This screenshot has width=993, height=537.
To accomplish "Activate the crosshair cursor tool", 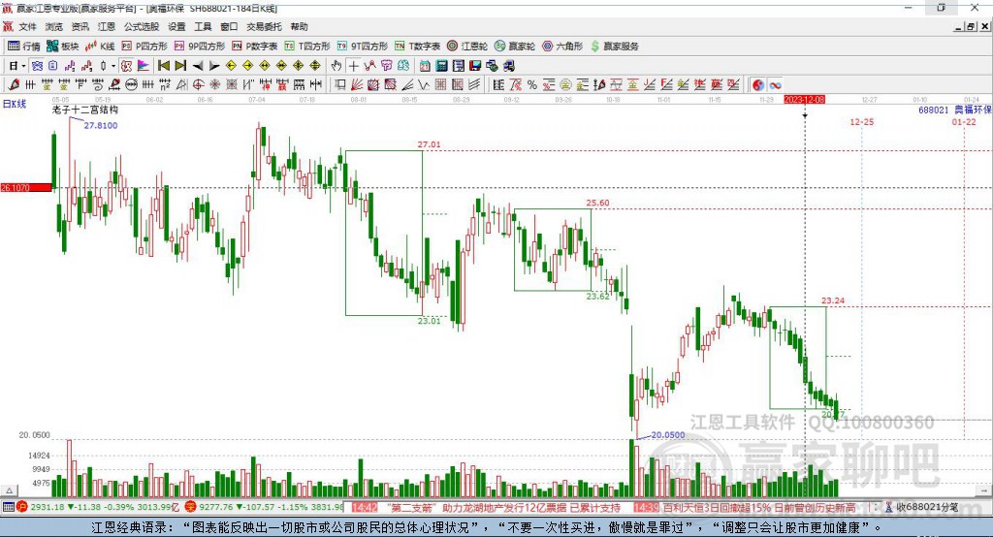I will coord(353,66).
